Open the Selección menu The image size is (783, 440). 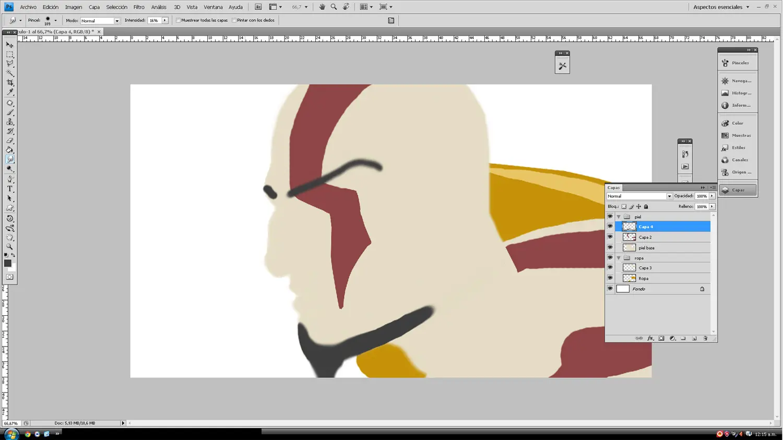point(116,7)
